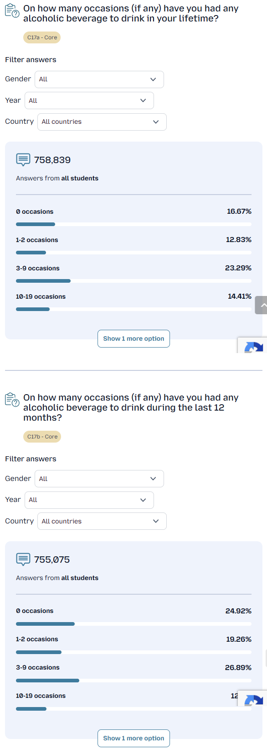Open the first Gender filter dropdown

[x=99, y=79]
